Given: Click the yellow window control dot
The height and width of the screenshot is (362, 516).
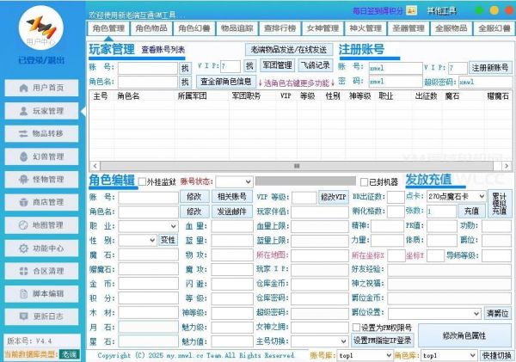Looking at the screenshot, I should tap(494, 10).
